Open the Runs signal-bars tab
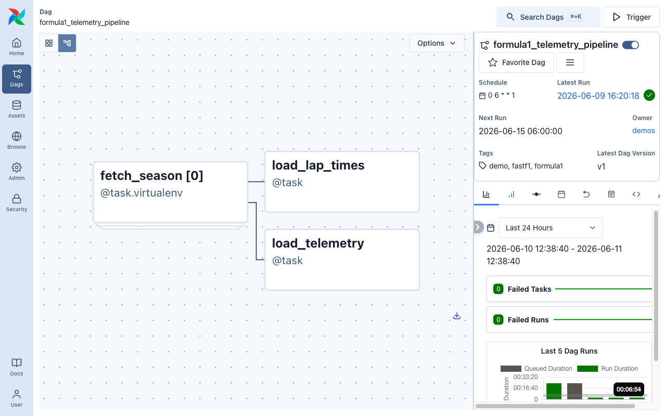This screenshot has height=416, width=666. (x=511, y=194)
